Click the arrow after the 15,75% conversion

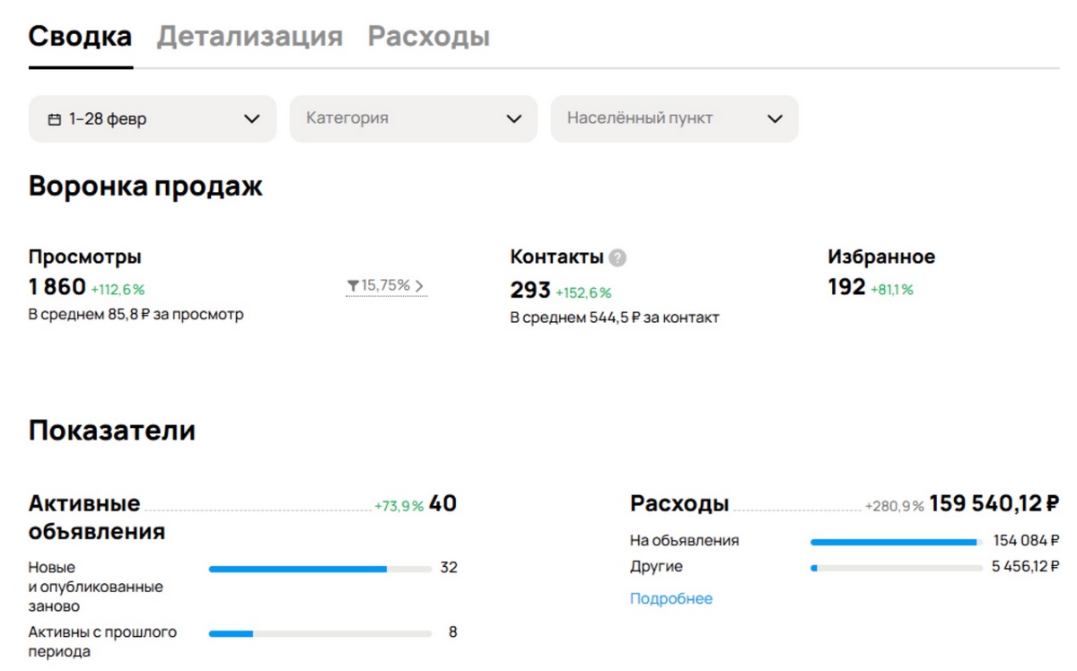(x=419, y=286)
